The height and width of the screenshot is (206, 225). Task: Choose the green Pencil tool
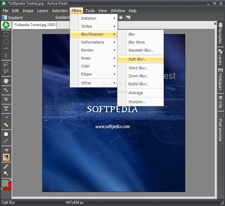[x=6, y=125]
